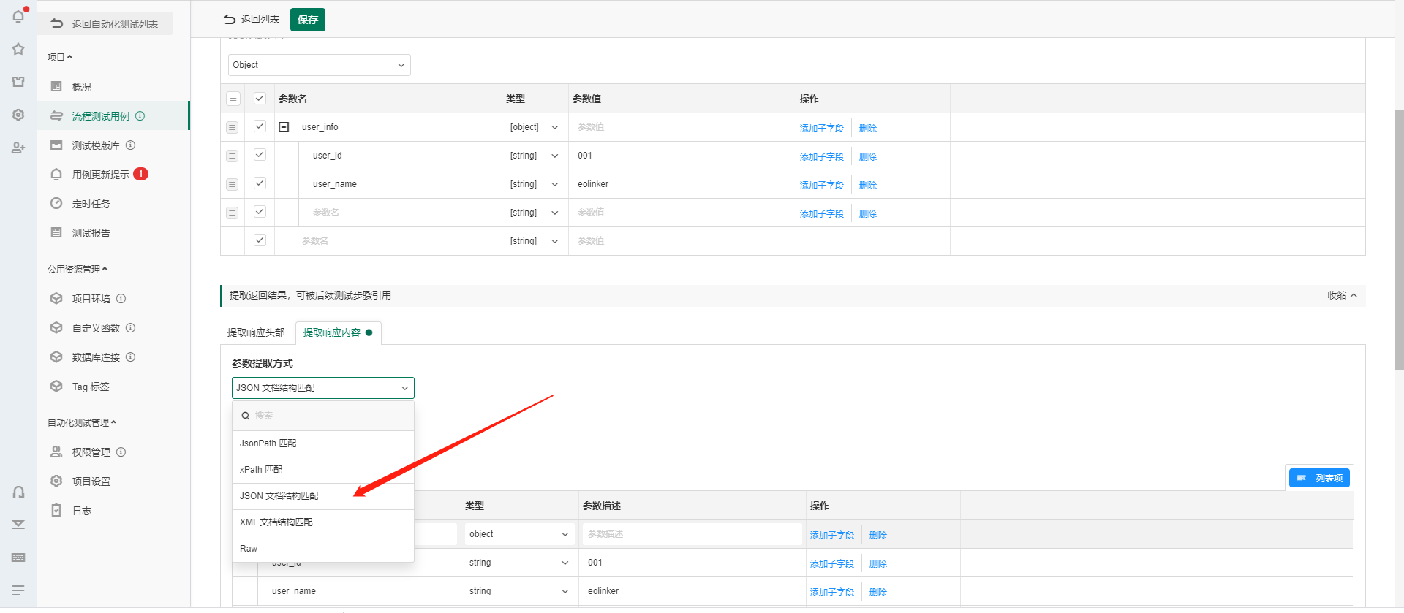Click info icon next to 项目环境
Image resolution: width=1404 pixels, height=613 pixels.
(121, 299)
